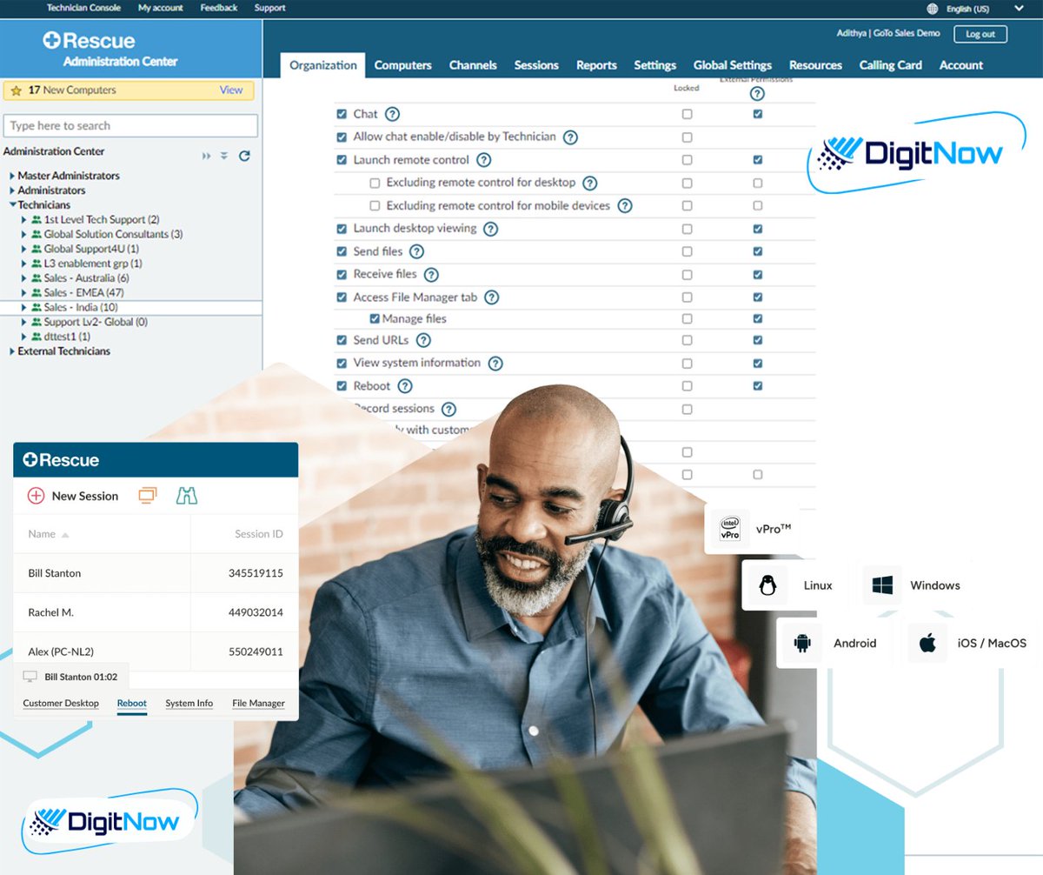
Task: Click the star icon in New Computers banner
Action: click(17, 90)
